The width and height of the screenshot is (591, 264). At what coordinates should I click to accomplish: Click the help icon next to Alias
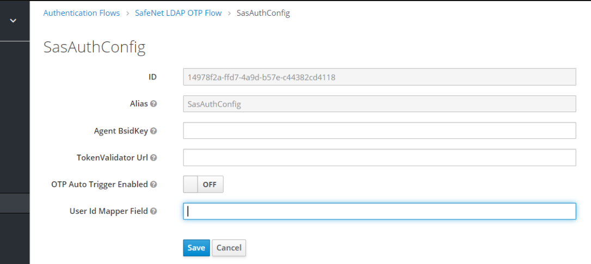tap(153, 103)
